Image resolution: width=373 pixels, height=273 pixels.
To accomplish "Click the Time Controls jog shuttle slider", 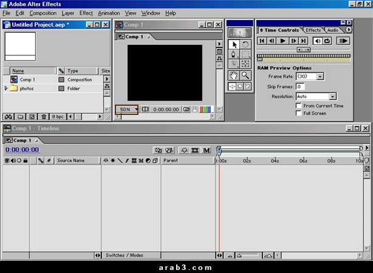I will 304,49.
